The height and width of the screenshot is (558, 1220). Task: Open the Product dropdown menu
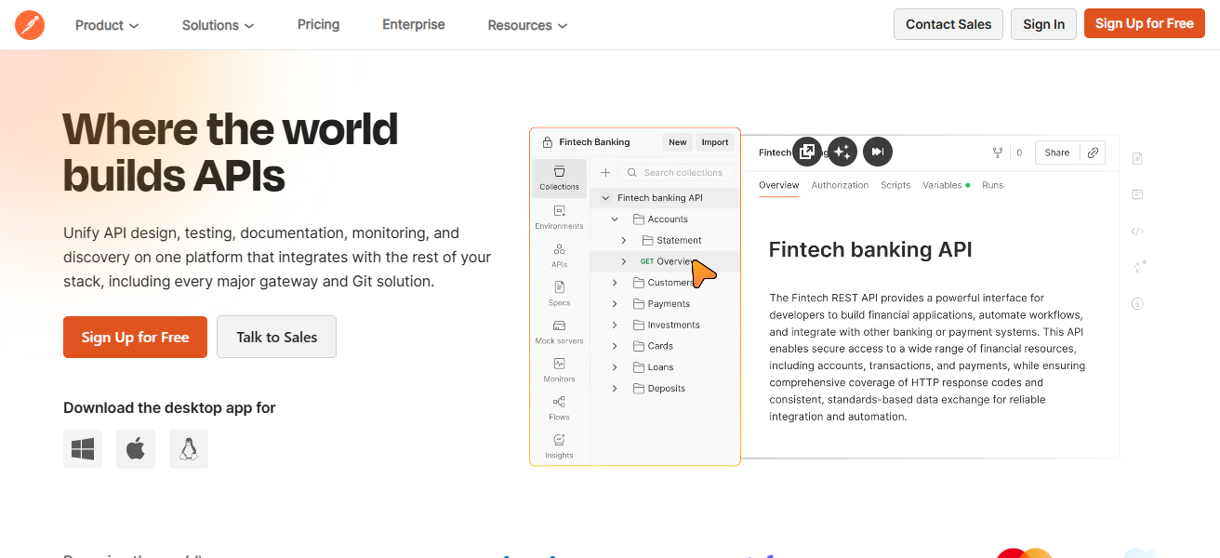(106, 25)
